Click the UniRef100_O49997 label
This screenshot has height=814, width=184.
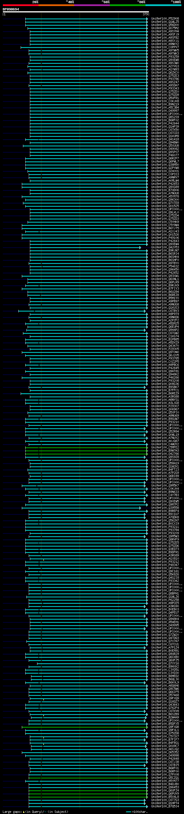click(x=165, y=111)
